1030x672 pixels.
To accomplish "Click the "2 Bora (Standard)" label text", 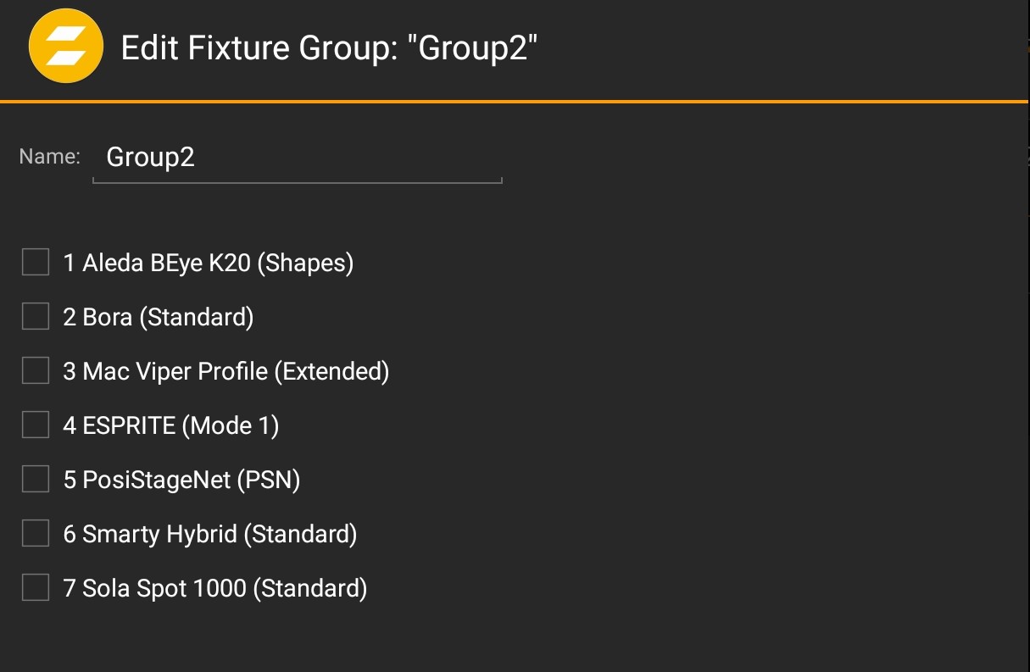I will pyautogui.click(x=159, y=318).
